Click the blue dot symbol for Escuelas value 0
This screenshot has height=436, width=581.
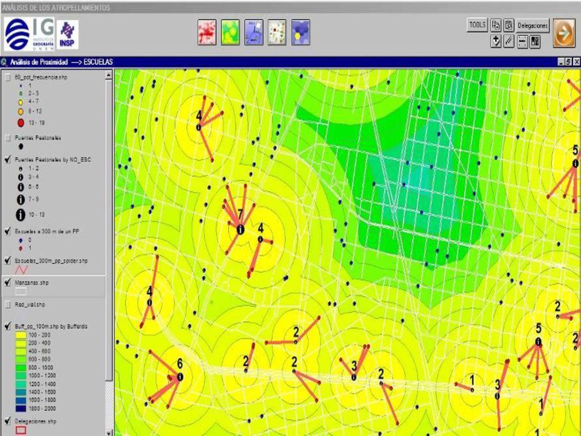[x=21, y=240]
